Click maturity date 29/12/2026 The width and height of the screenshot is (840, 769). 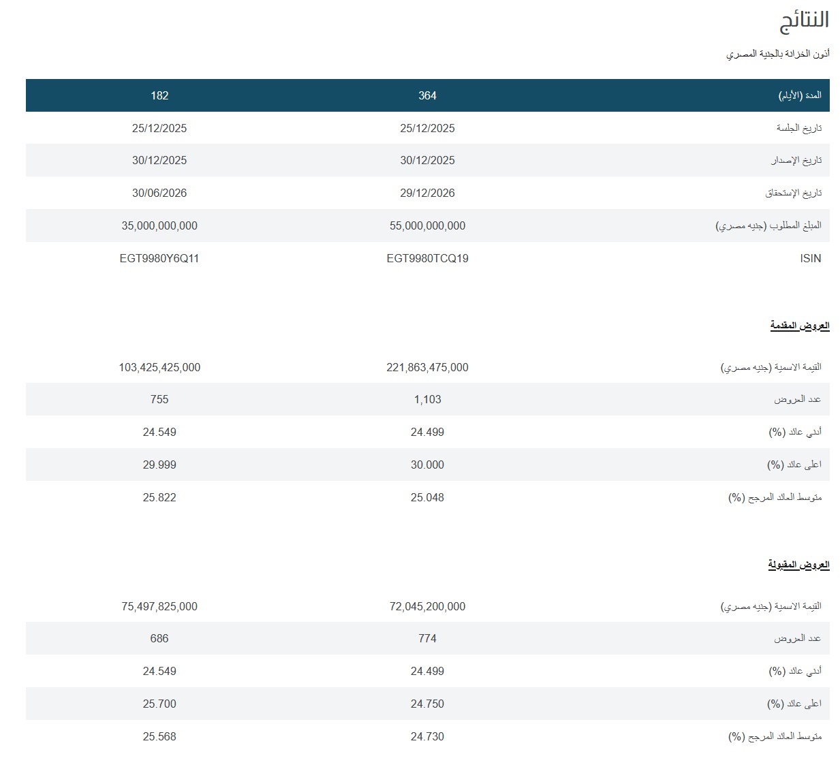(427, 193)
